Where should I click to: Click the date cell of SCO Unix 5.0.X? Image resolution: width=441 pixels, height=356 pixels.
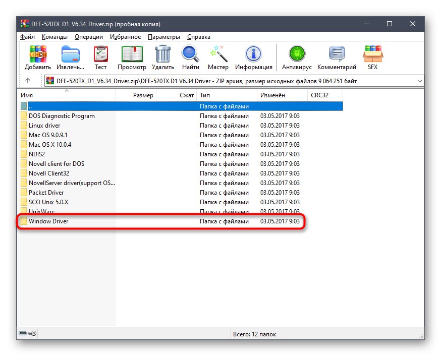point(280,202)
